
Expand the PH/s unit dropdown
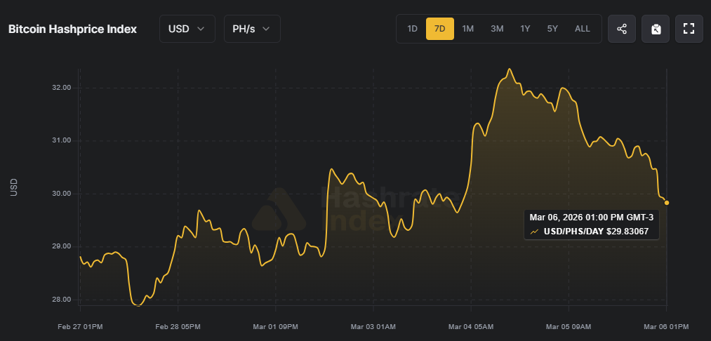pos(251,29)
